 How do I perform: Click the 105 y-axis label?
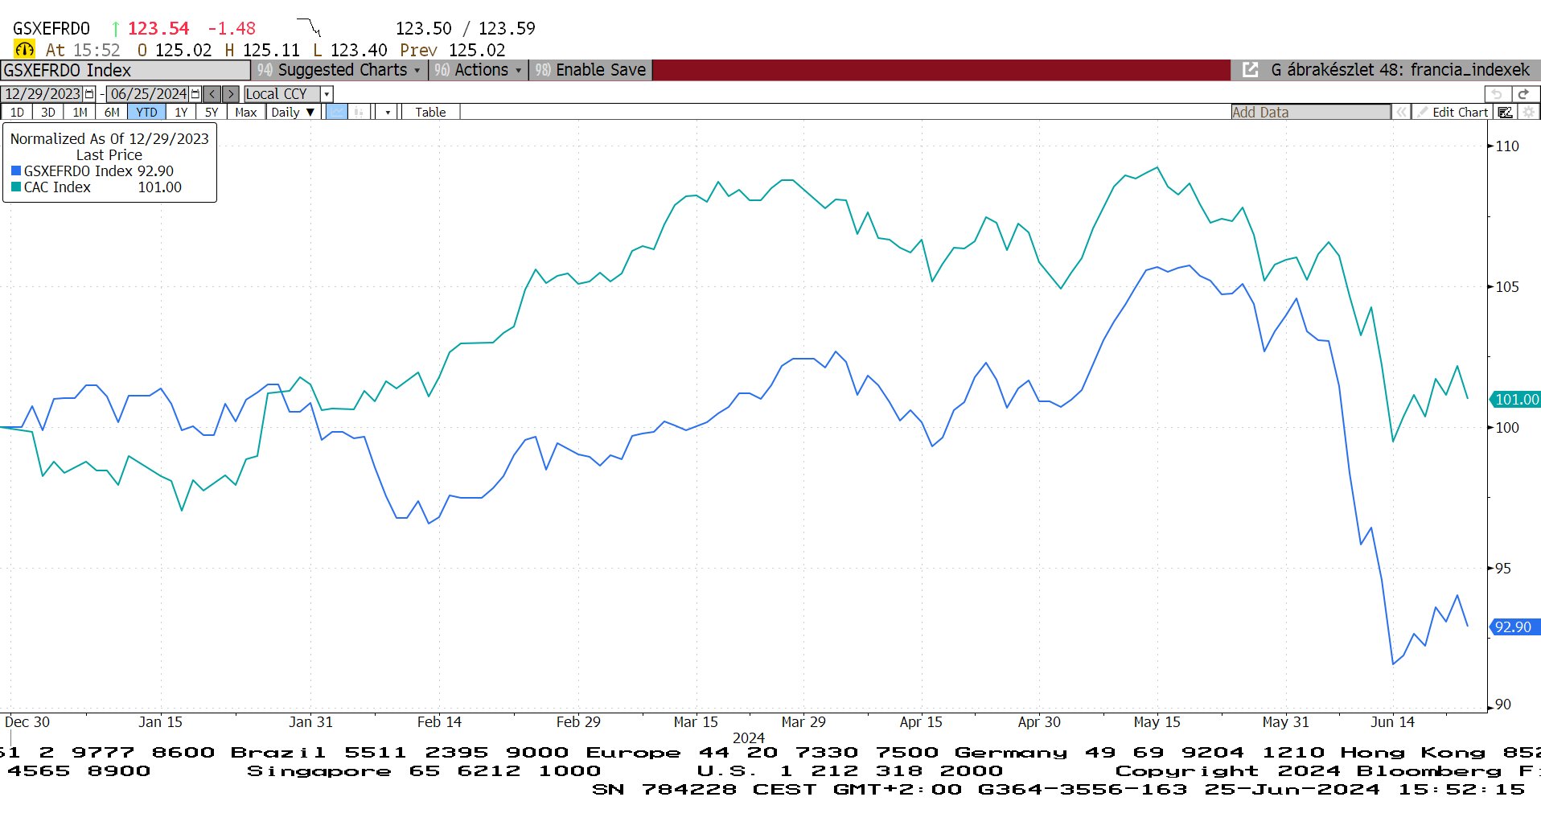1506,287
